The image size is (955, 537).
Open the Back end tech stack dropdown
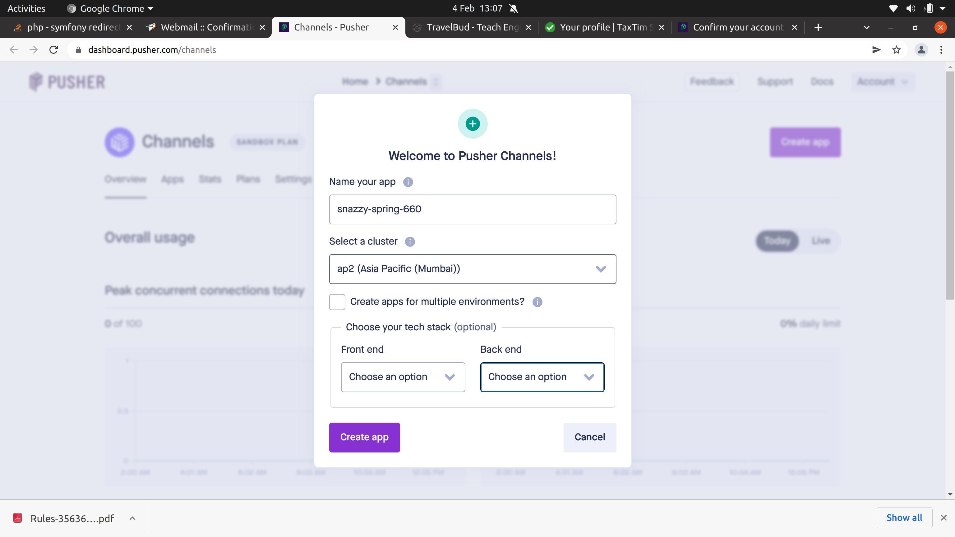(x=541, y=376)
